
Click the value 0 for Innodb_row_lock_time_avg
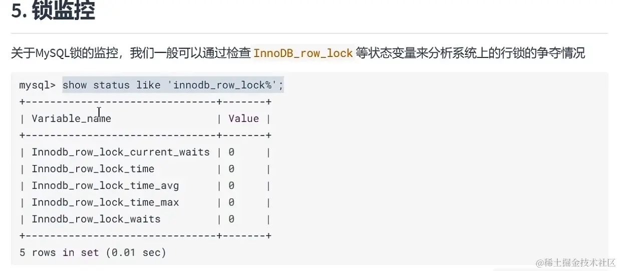coord(231,185)
